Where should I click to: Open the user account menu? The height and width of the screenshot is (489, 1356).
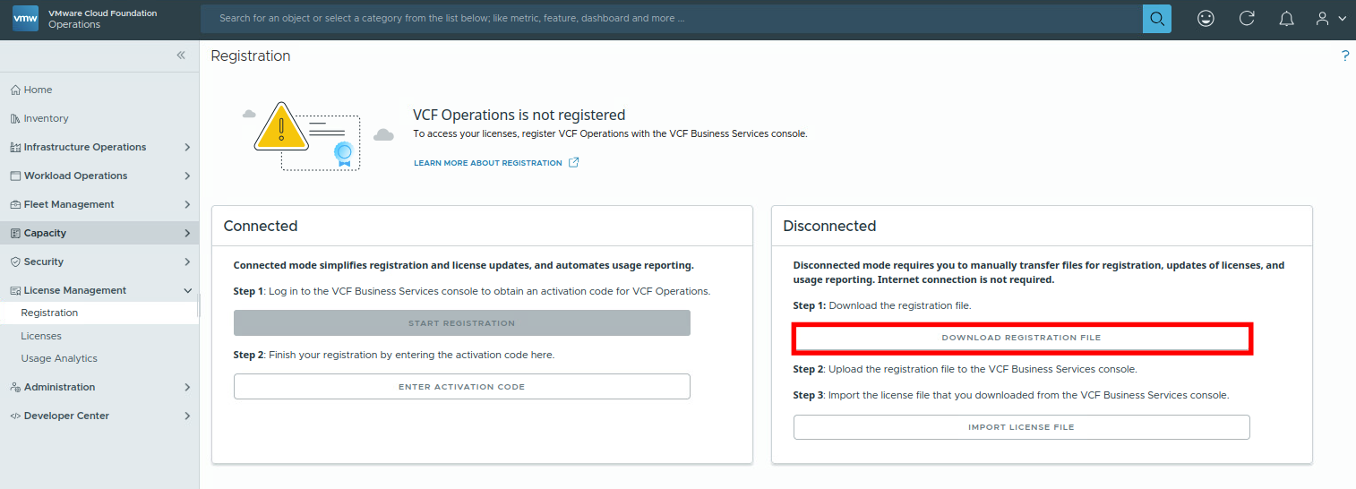(x=1331, y=18)
